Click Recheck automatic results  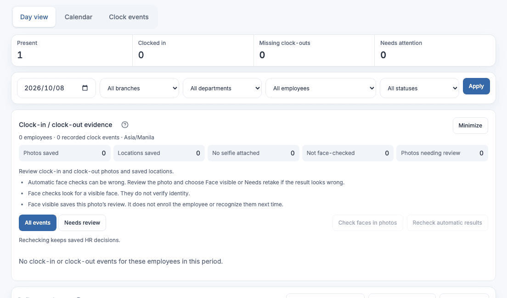tap(447, 223)
